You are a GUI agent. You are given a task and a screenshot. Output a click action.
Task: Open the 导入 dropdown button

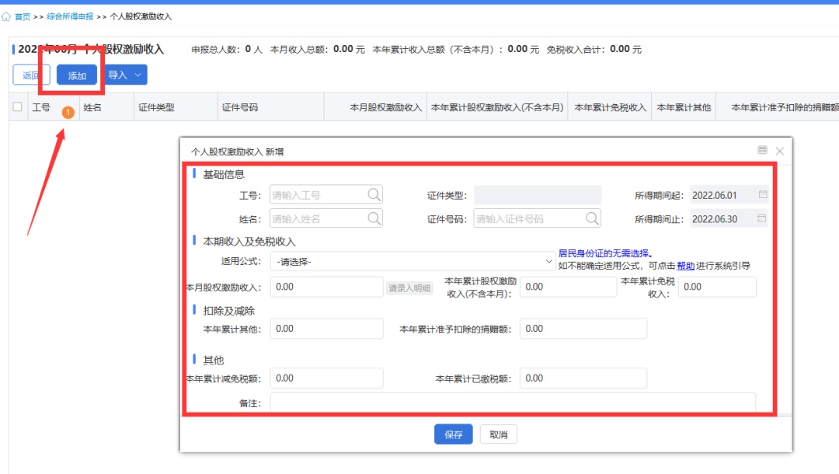tap(125, 75)
